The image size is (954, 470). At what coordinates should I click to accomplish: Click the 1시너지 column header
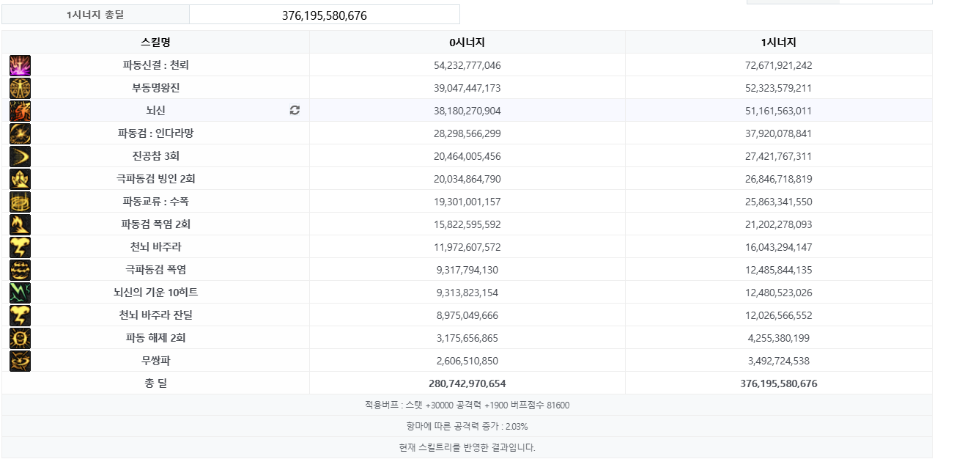778,43
